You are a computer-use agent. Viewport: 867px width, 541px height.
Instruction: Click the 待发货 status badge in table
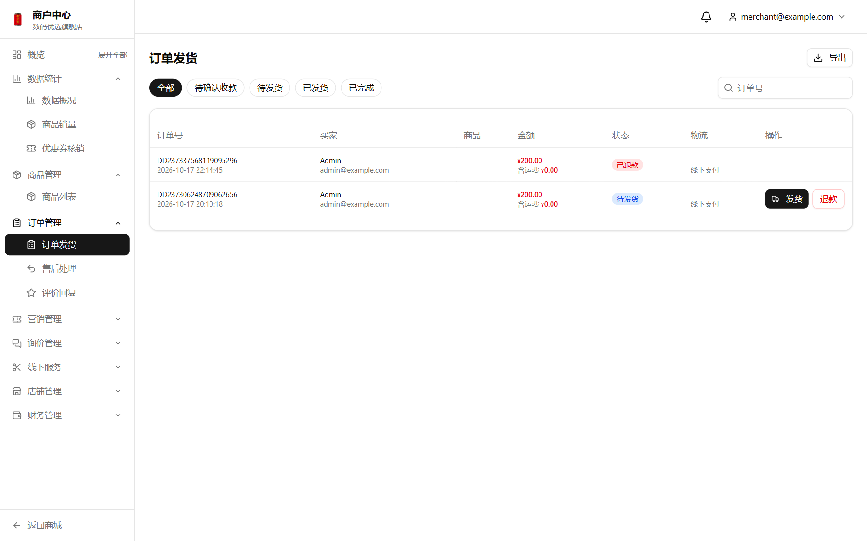[627, 199]
